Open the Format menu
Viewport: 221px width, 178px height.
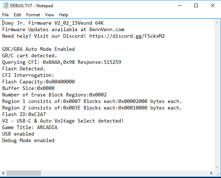(33, 15)
